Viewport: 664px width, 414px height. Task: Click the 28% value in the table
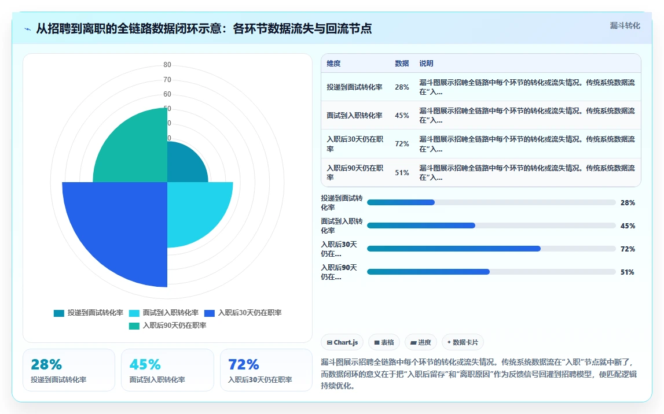pyautogui.click(x=402, y=87)
